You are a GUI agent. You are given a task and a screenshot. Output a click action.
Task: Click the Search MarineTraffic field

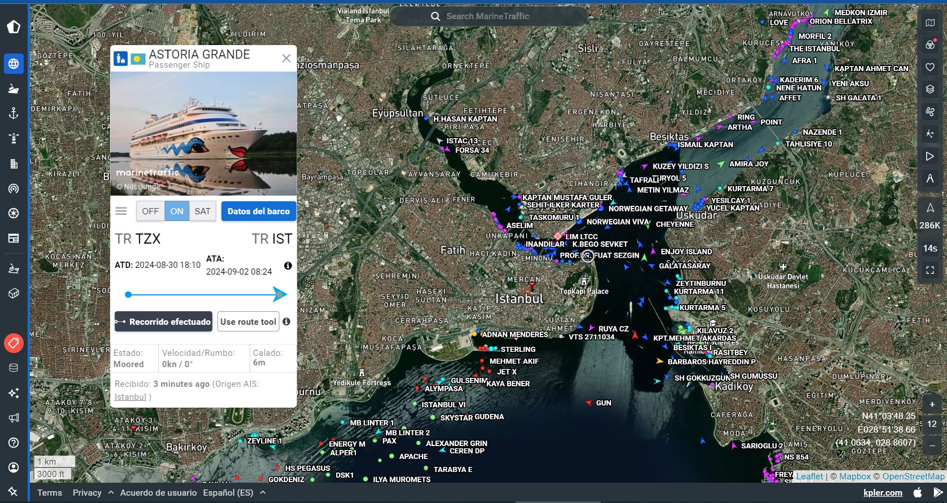tap(488, 16)
